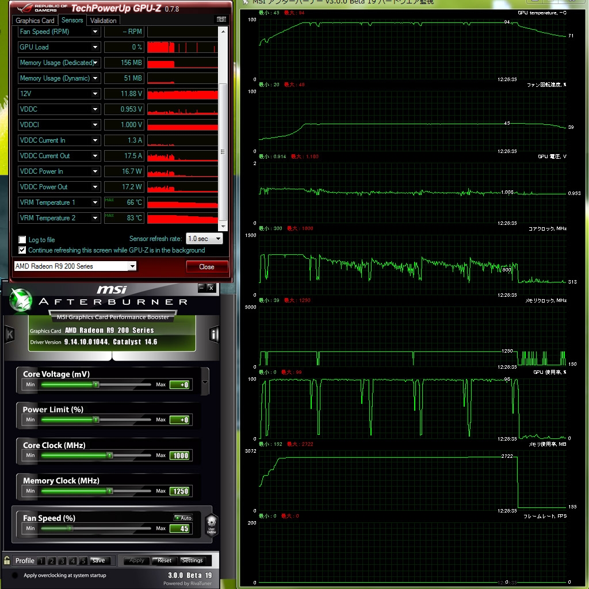Switch to the Validation tab
The height and width of the screenshot is (589, 589).
[x=104, y=21]
